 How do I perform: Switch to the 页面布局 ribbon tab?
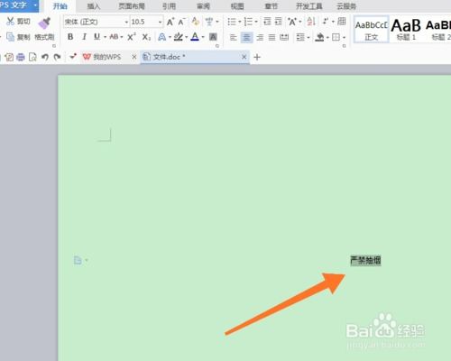132,6
